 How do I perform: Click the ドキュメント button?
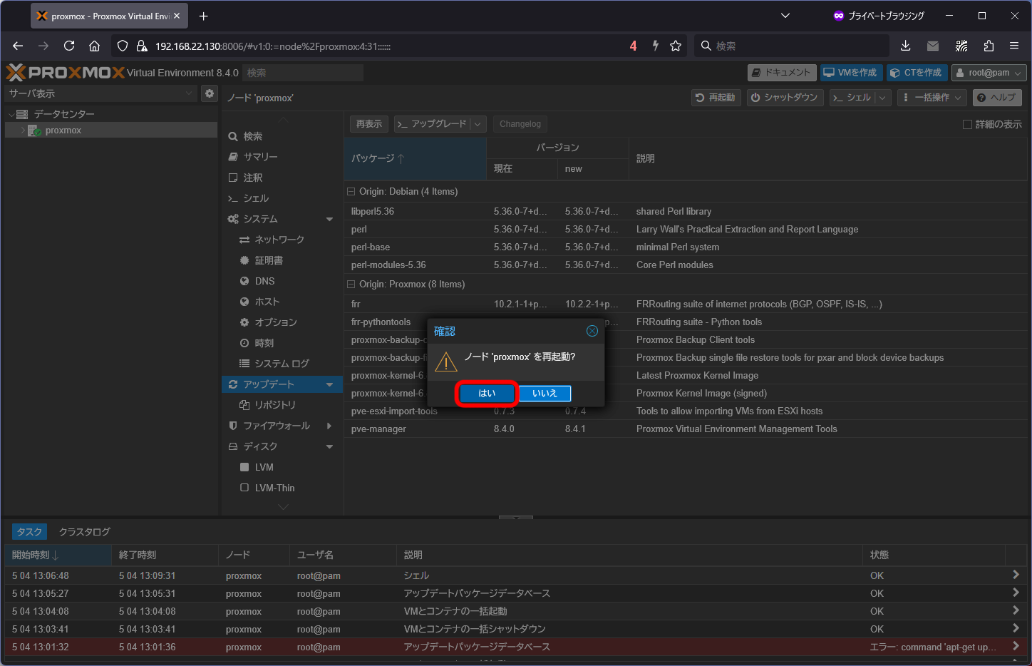[x=782, y=73]
